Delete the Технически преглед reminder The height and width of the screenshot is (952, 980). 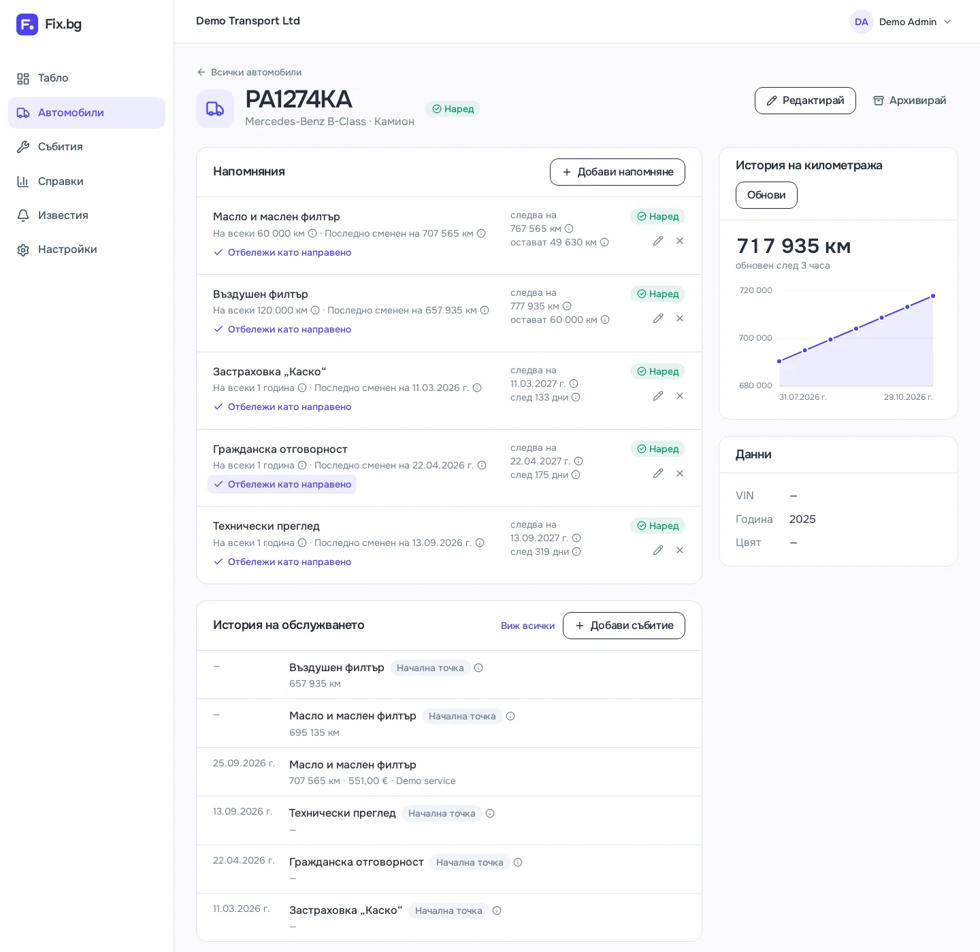pyautogui.click(x=680, y=550)
